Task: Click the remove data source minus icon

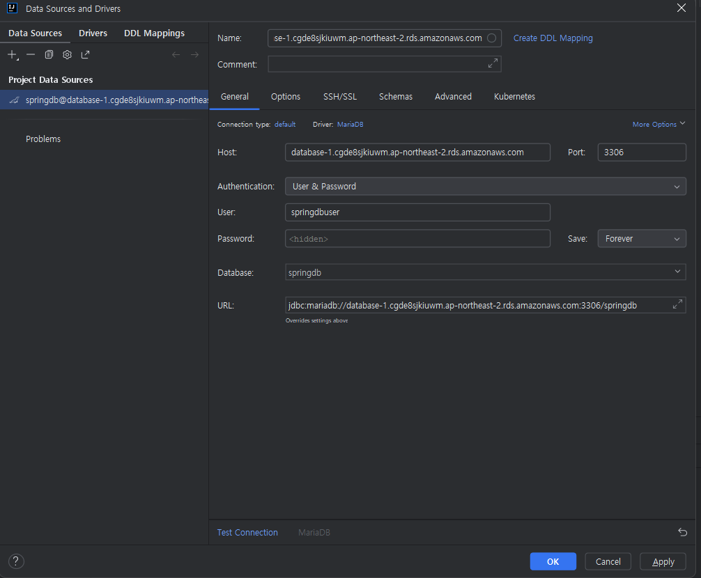Action: click(x=31, y=54)
